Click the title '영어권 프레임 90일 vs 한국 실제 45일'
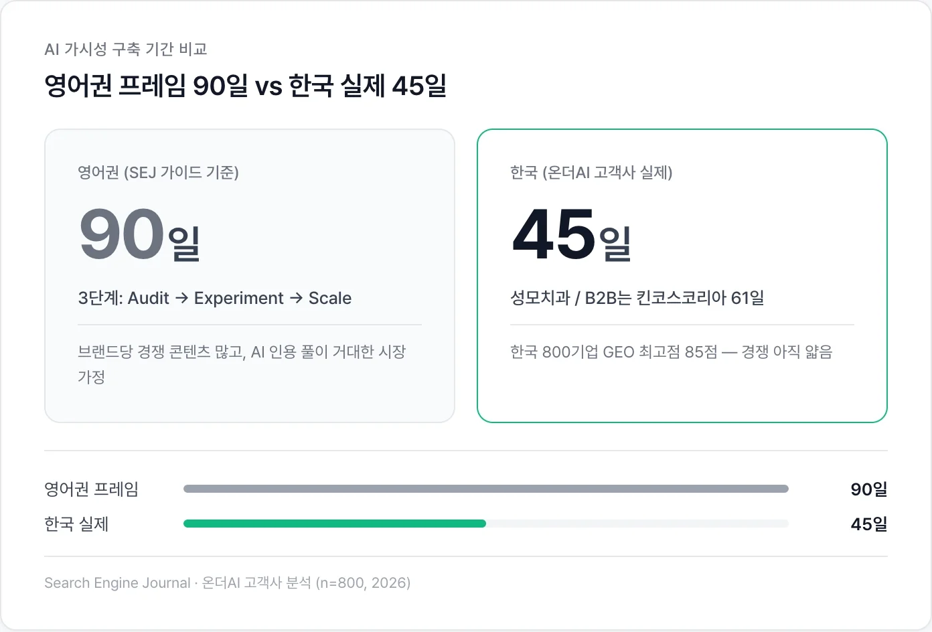932x632 pixels. pos(245,86)
